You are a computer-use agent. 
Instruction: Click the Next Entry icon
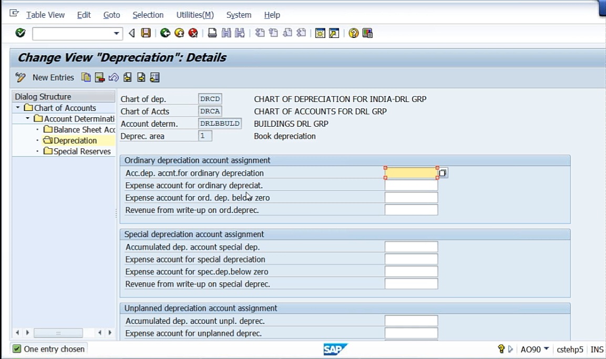[x=141, y=77]
